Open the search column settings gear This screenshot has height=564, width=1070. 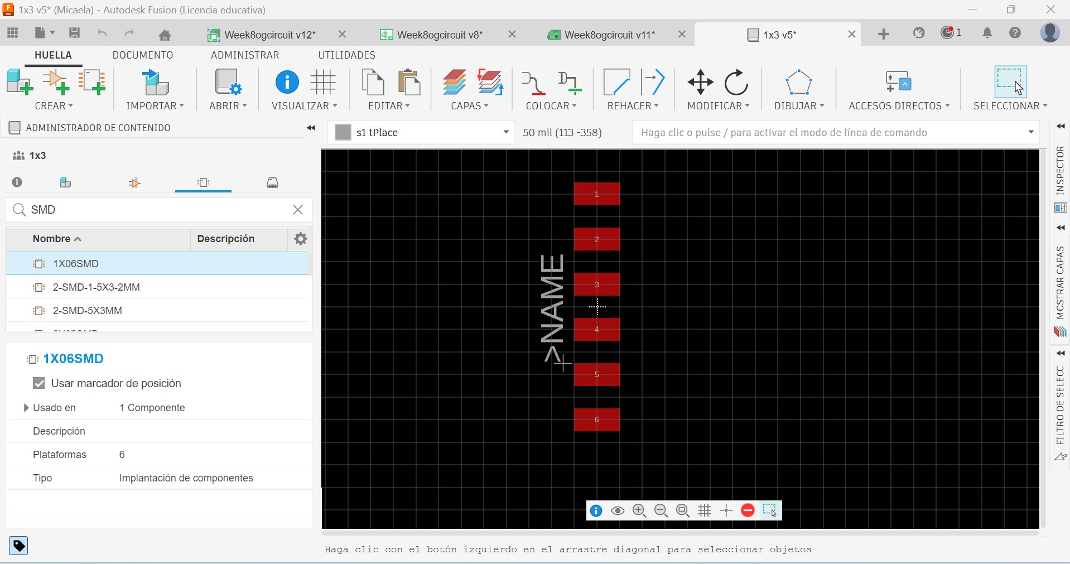tap(301, 239)
